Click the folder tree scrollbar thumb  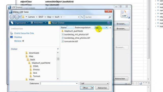click(58, 59)
